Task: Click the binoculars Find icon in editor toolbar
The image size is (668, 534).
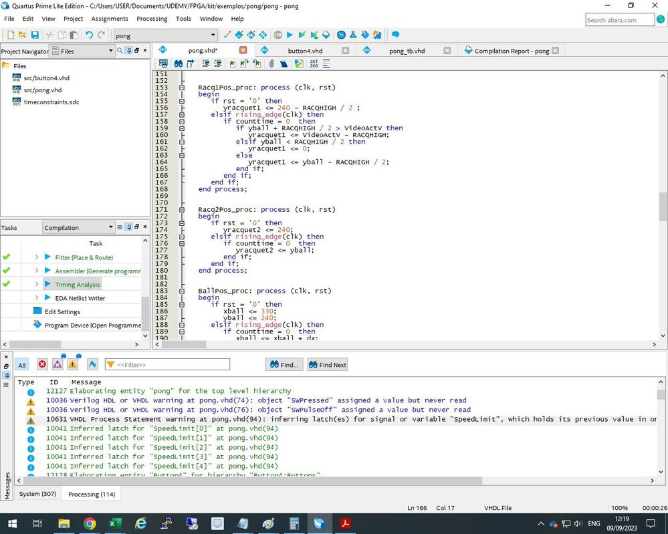Action: [179, 63]
